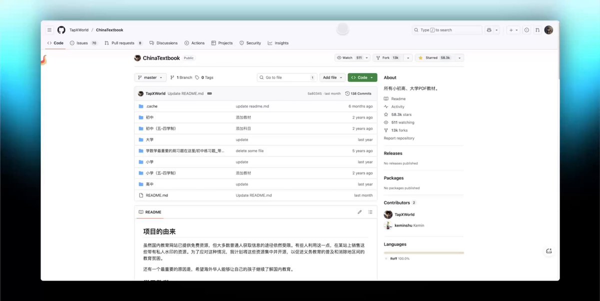
Task: Open Copilot chat from the top bar
Action: point(489,29)
